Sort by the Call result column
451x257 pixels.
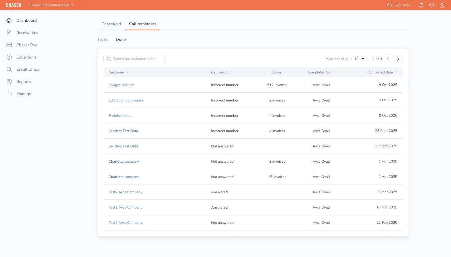[222, 72]
